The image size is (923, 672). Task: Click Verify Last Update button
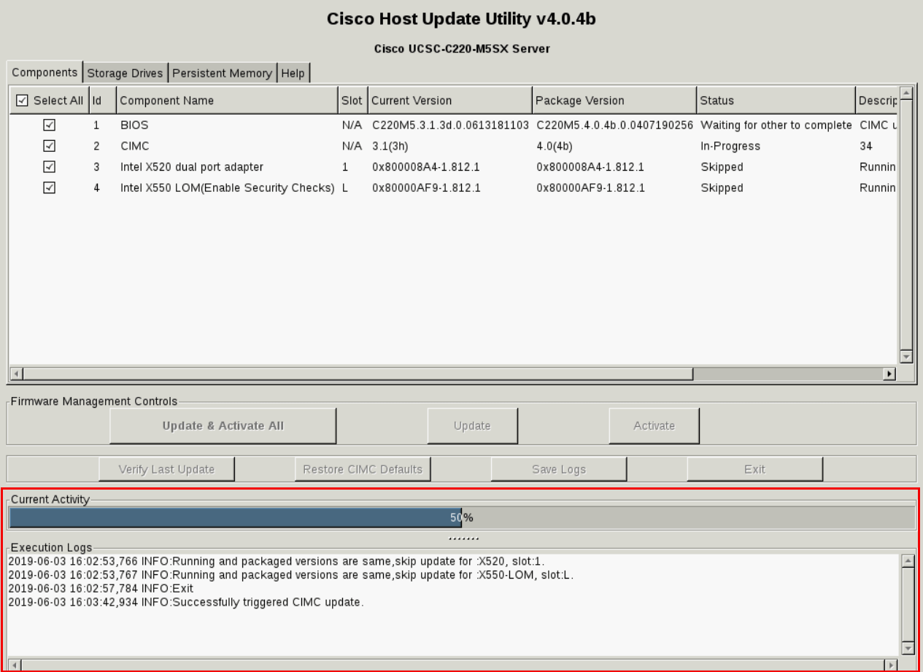(x=167, y=469)
